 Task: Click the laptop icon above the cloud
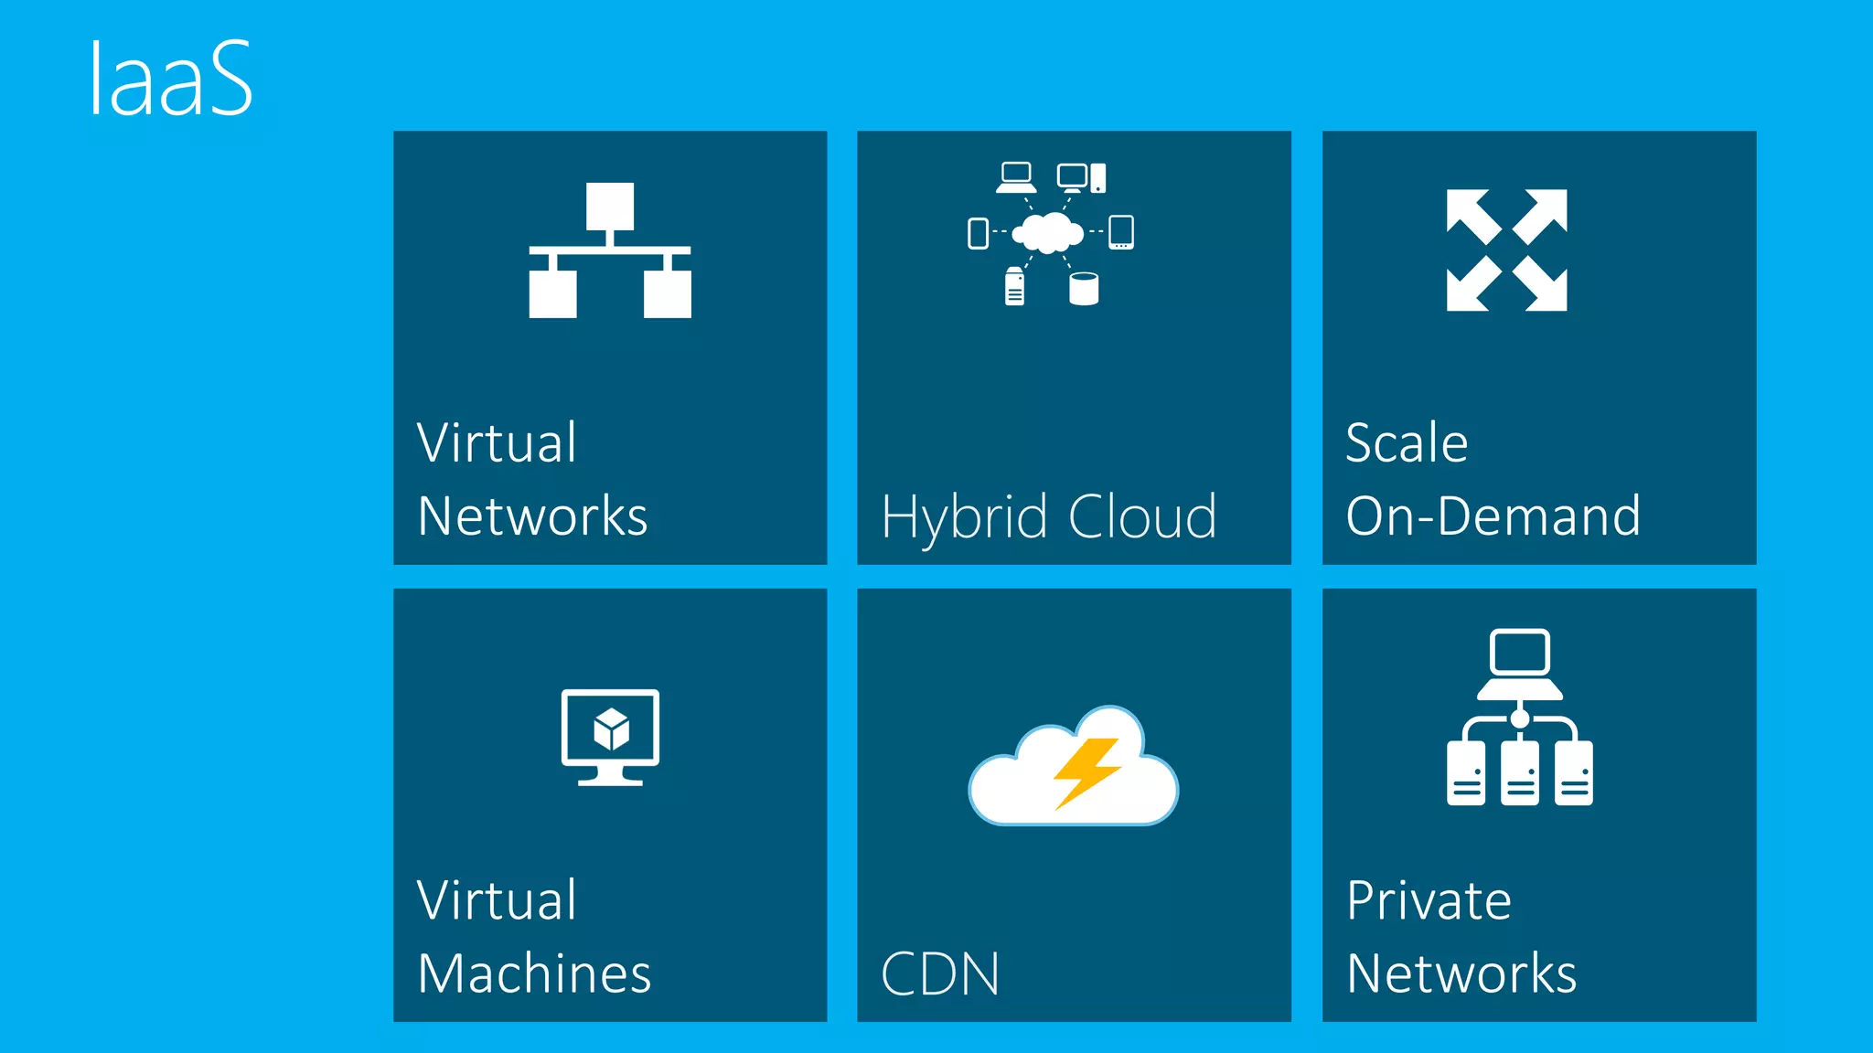click(1016, 177)
